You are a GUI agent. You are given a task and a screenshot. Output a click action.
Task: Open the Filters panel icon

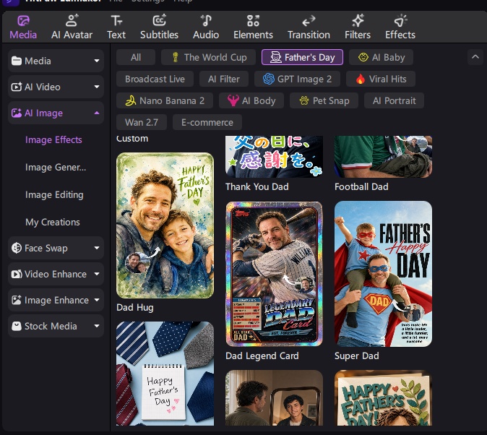[358, 21]
